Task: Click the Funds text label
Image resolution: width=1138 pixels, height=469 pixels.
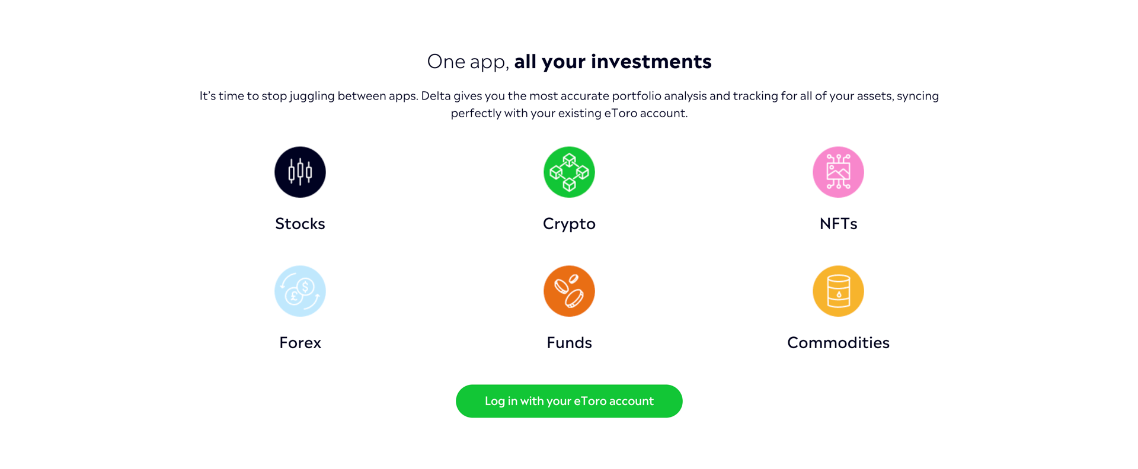Action: pyautogui.click(x=569, y=342)
